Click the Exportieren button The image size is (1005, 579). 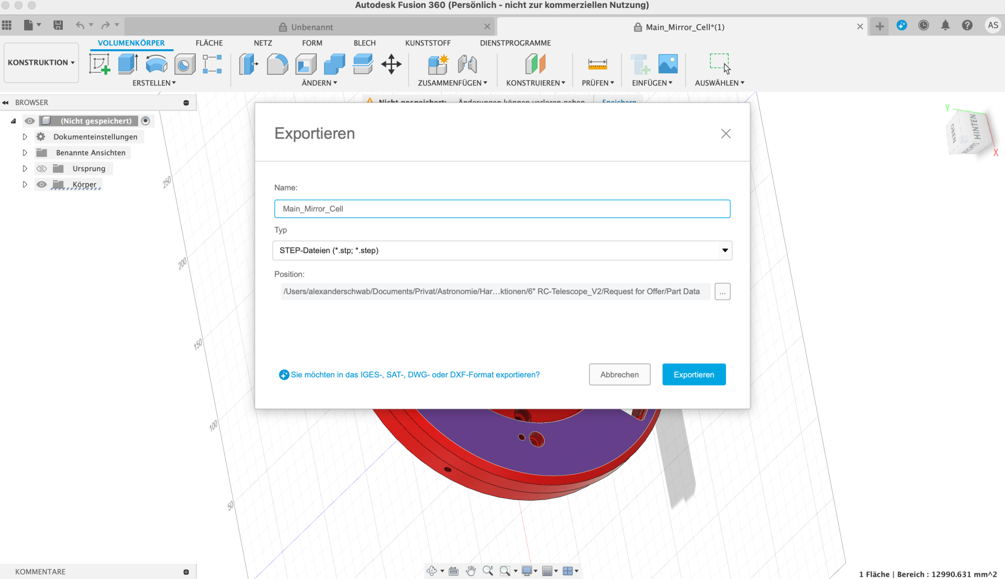(694, 374)
